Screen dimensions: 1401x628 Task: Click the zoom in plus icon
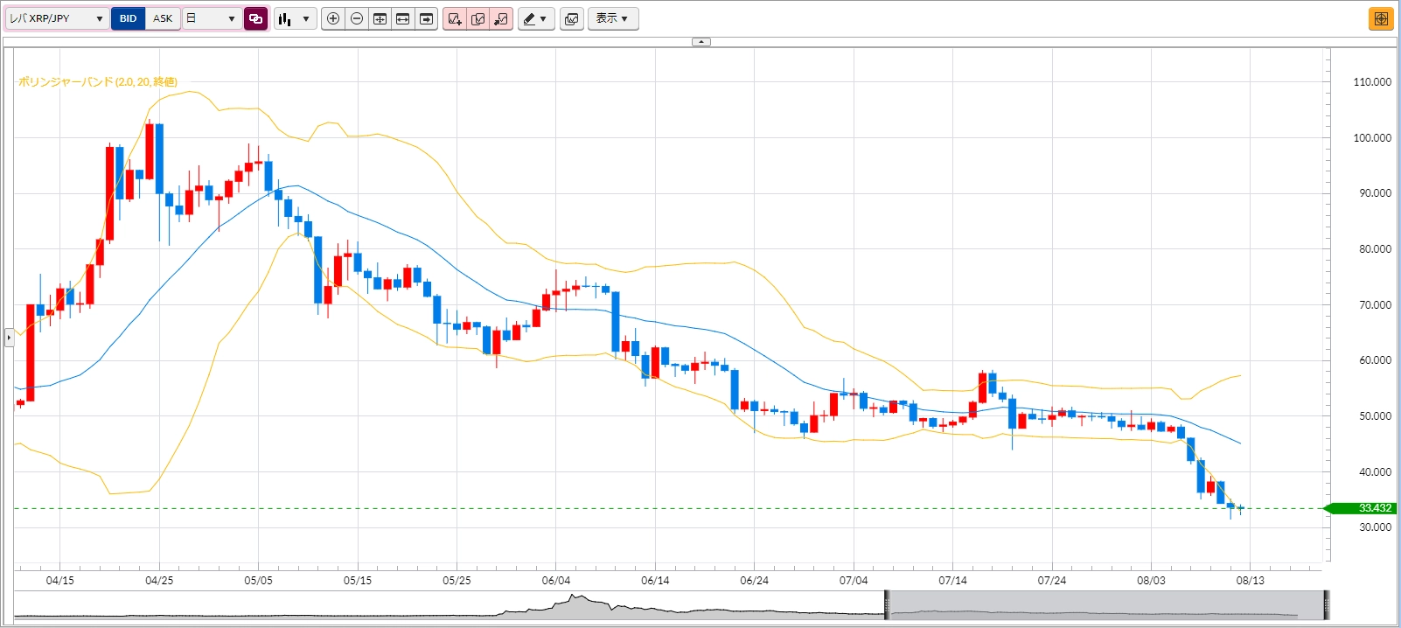point(333,18)
